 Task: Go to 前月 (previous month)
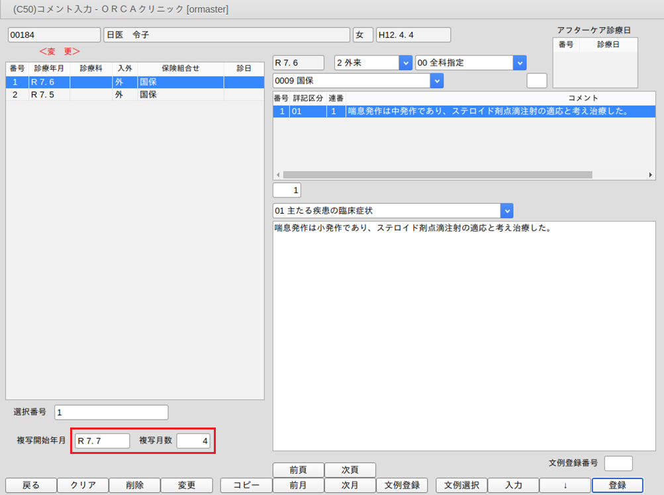tap(298, 485)
